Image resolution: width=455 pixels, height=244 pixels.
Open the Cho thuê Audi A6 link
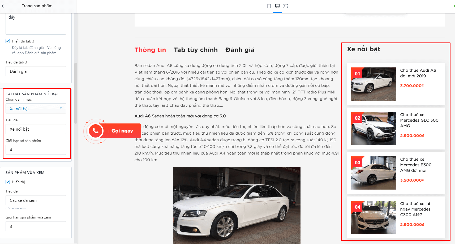coord(418,73)
